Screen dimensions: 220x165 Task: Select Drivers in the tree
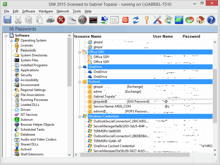point(26,109)
